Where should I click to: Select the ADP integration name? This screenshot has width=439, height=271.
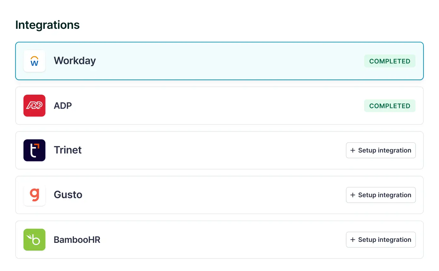click(63, 106)
